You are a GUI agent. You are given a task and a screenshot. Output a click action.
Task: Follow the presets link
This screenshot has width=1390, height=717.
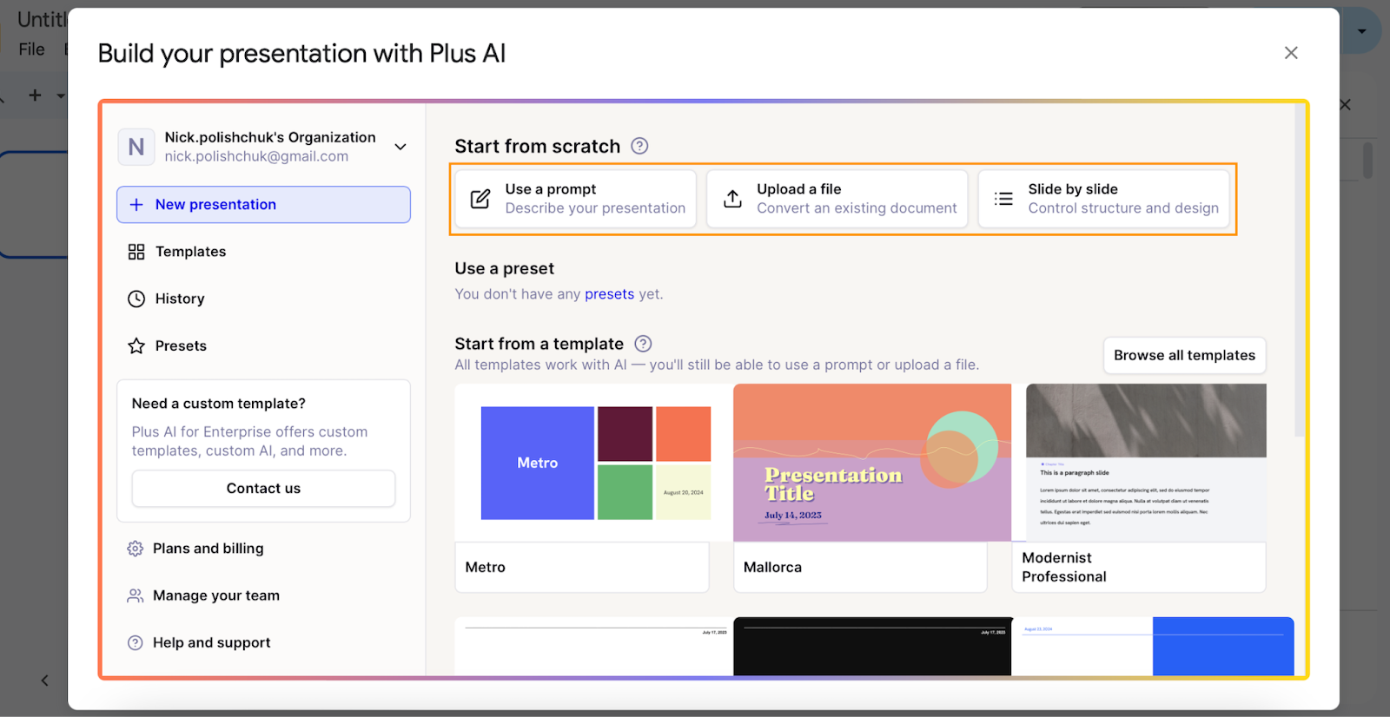tap(609, 294)
